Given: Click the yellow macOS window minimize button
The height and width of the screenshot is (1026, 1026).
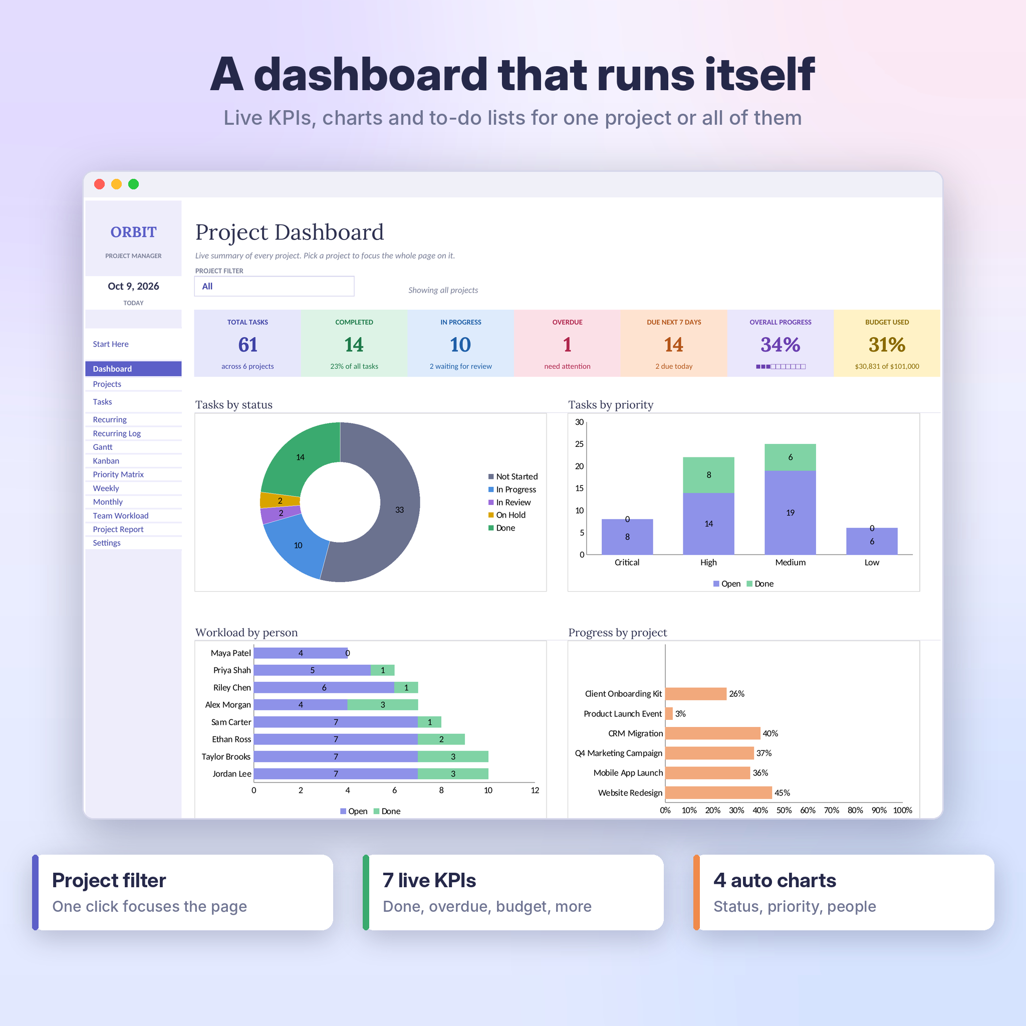Looking at the screenshot, I should tap(116, 184).
